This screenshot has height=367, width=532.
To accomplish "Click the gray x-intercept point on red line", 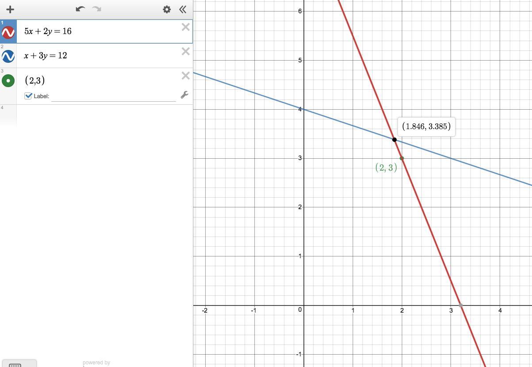I will click(x=461, y=306).
